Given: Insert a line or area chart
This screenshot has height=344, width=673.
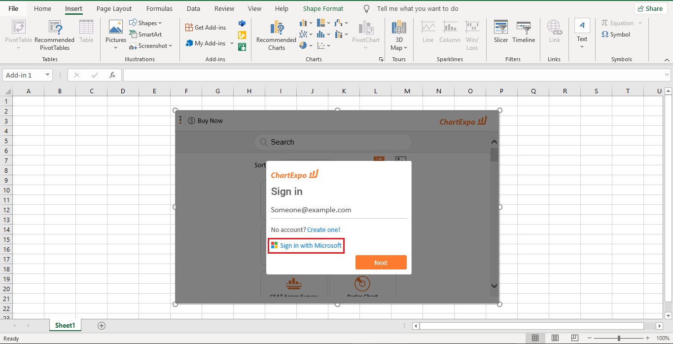Looking at the screenshot, I should click(306, 34).
